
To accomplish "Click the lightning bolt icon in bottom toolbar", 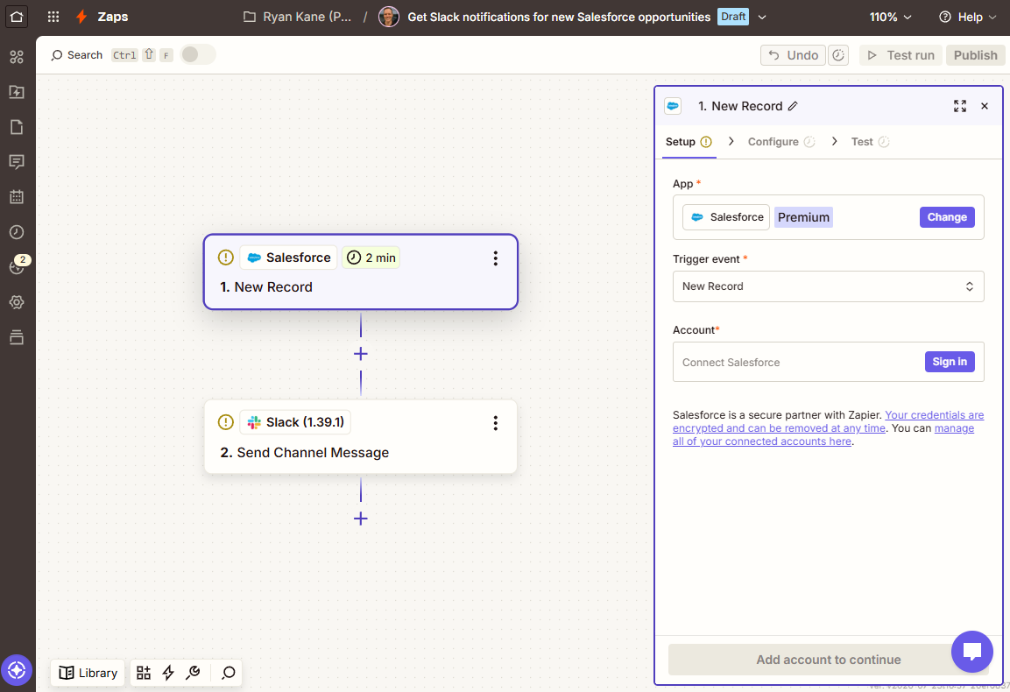I will (x=168, y=673).
